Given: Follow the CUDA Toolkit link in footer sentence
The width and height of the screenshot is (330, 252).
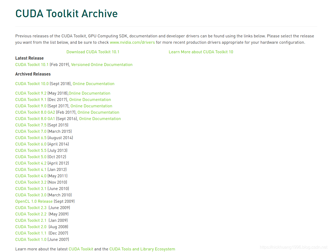Looking at the screenshot, I should pyautogui.click(x=81, y=249).
